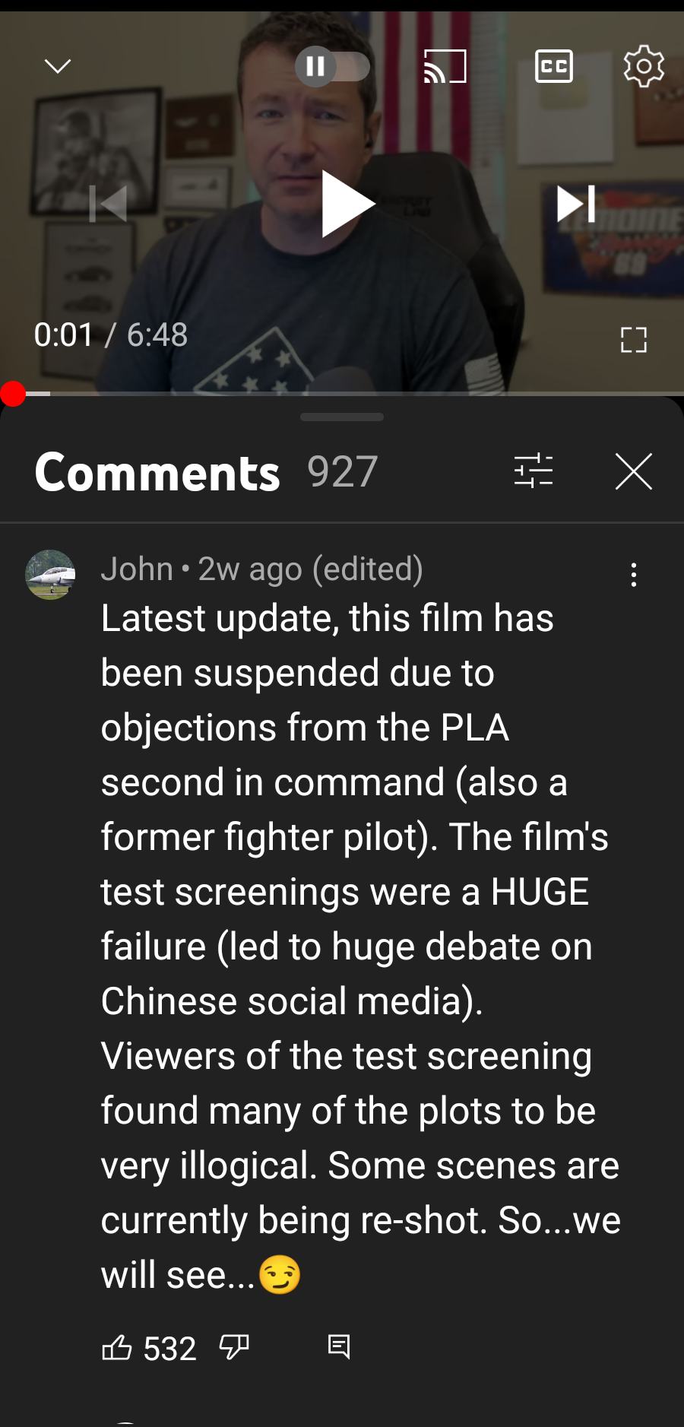Toggle closed captions CC button

click(x=554, y=67)
